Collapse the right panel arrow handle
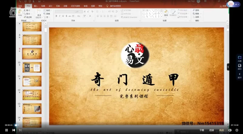The height and width of the screenshot is (134, 243). [228, 67]
